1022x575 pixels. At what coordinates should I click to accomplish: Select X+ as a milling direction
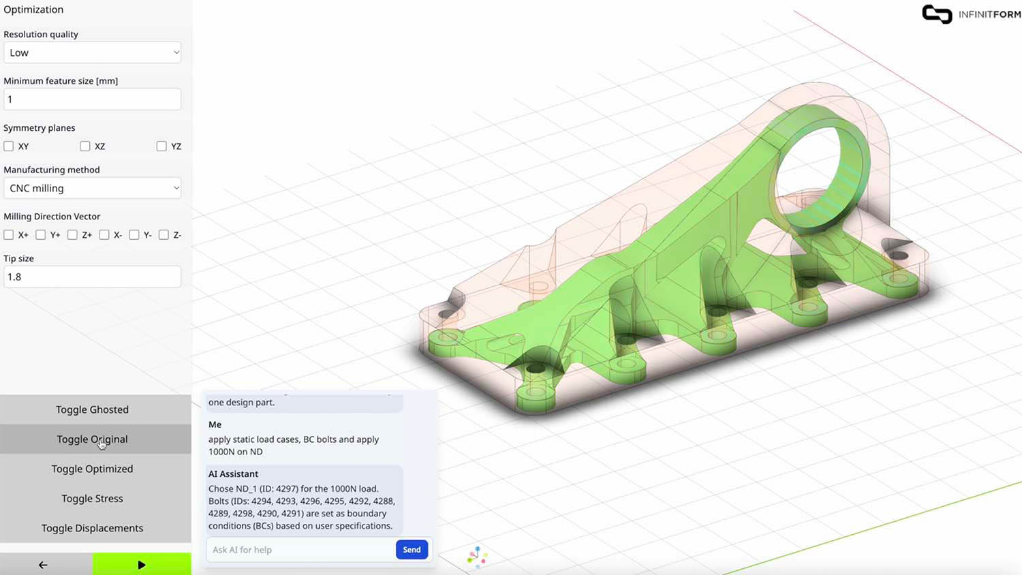pos(8,234)
